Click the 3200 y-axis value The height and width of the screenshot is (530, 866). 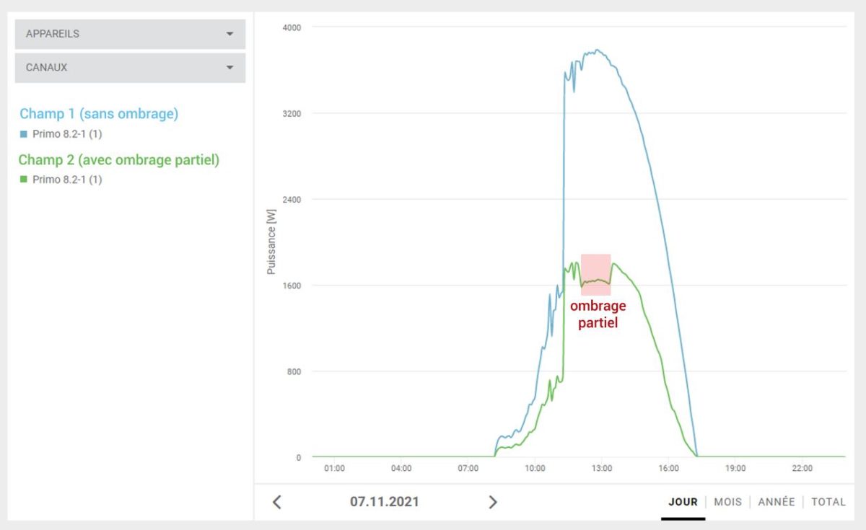coord(291,113)
